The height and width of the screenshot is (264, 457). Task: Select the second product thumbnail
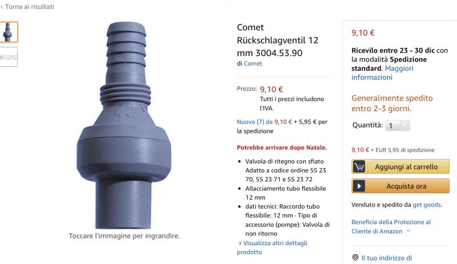pos(9,56)
